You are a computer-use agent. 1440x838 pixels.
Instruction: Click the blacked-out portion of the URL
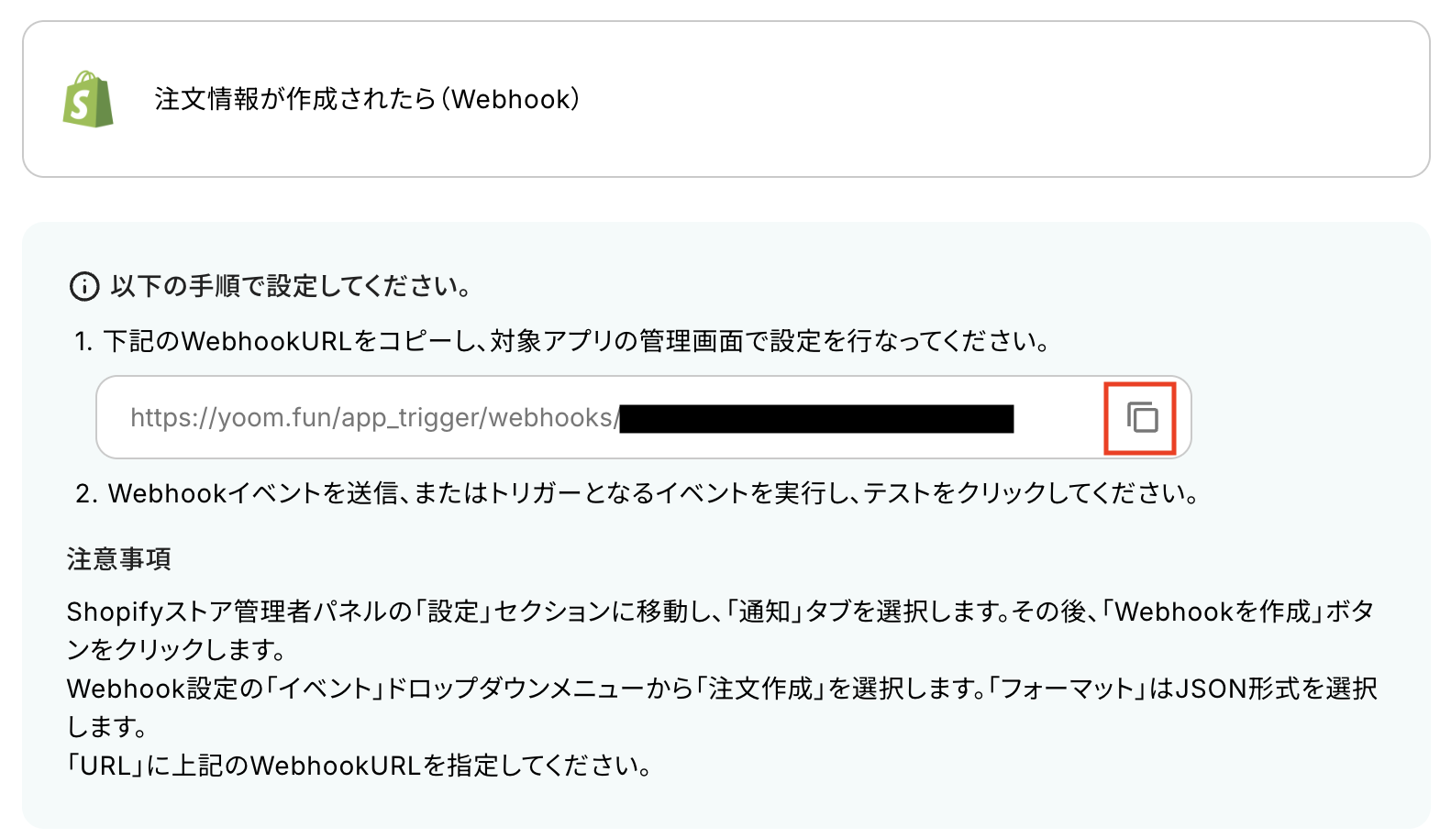tap(816, 418)
